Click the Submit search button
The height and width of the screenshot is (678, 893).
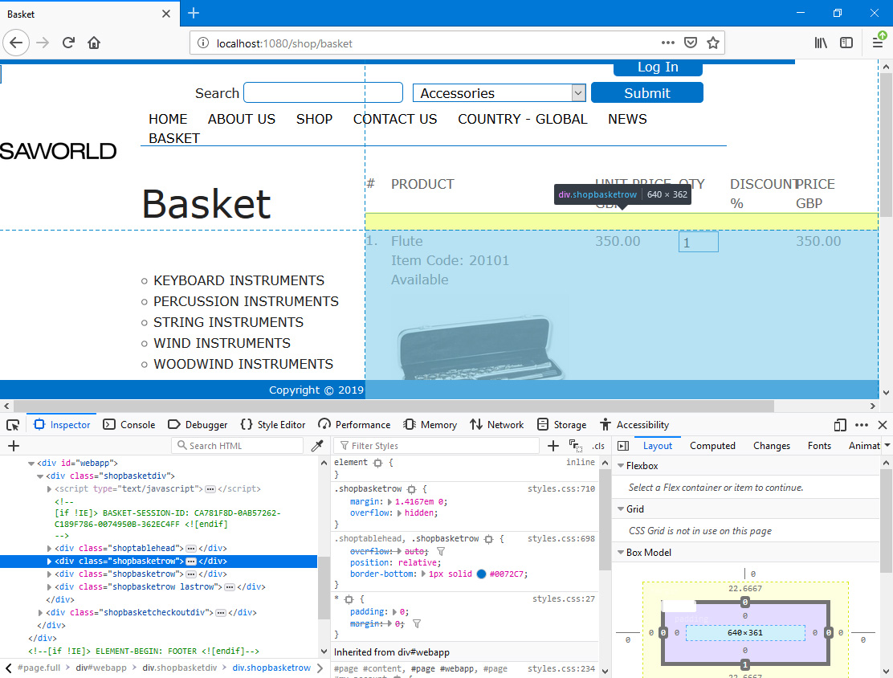coord(647,93)
